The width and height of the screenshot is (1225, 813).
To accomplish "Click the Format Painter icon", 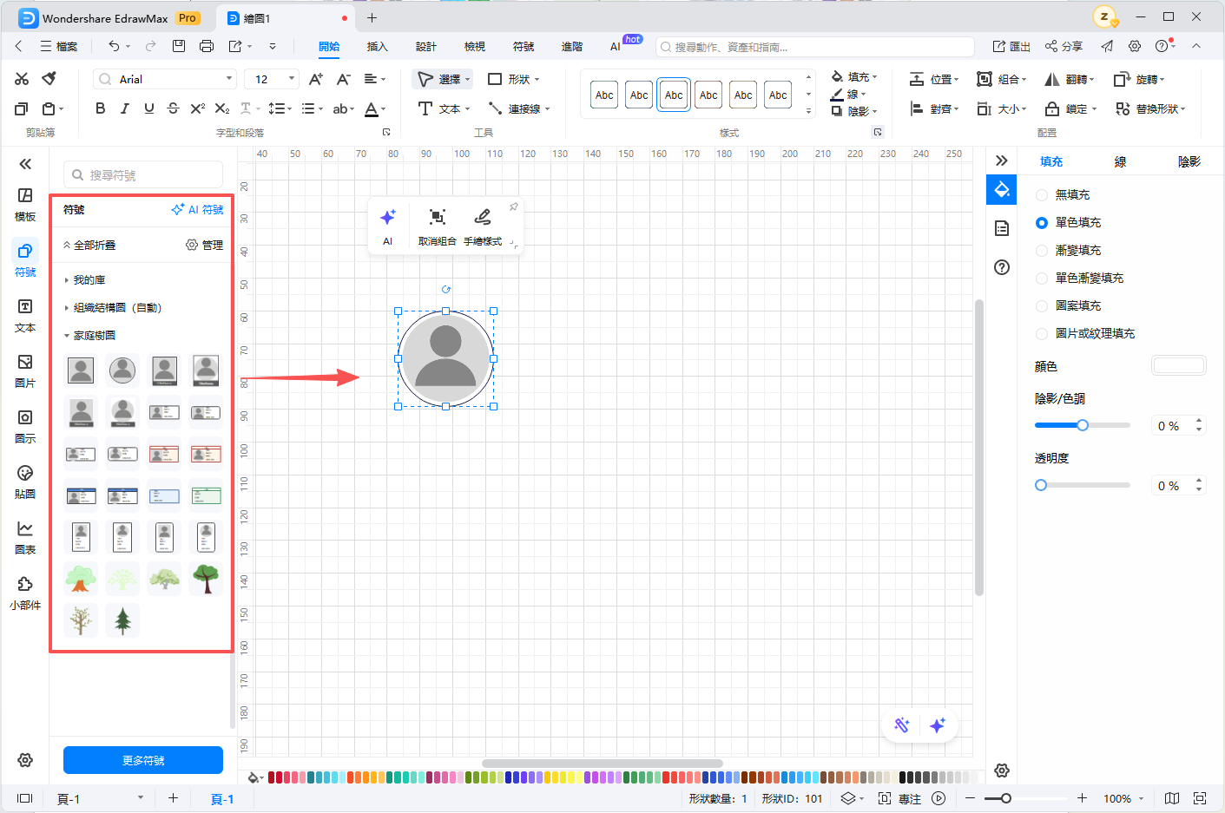I will point(49,79).
